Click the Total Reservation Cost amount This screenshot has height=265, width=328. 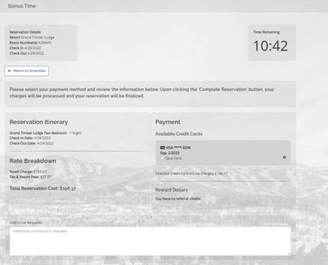(x=68, y=188)
